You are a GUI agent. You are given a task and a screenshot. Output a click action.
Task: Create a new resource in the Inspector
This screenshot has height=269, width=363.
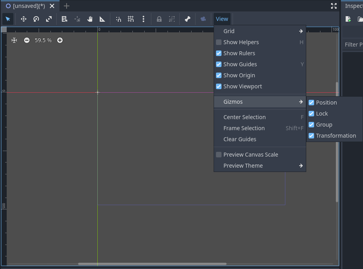[347, 19]
